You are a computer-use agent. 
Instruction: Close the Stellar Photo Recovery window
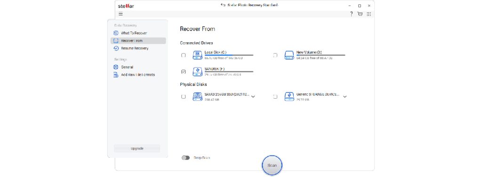(x=369, y=6)
